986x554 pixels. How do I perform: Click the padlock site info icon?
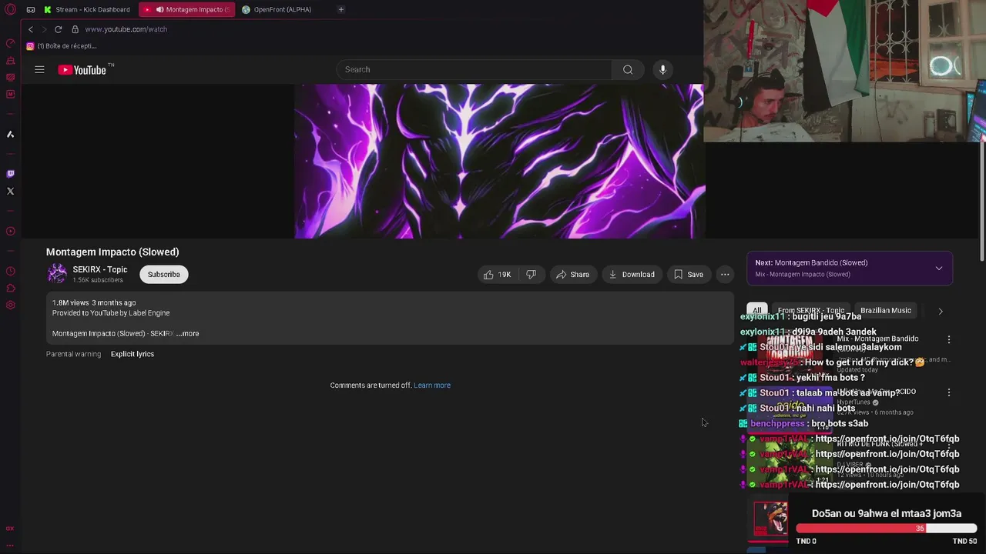pos(75,29)
